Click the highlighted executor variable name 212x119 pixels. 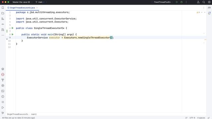point(54,38)
